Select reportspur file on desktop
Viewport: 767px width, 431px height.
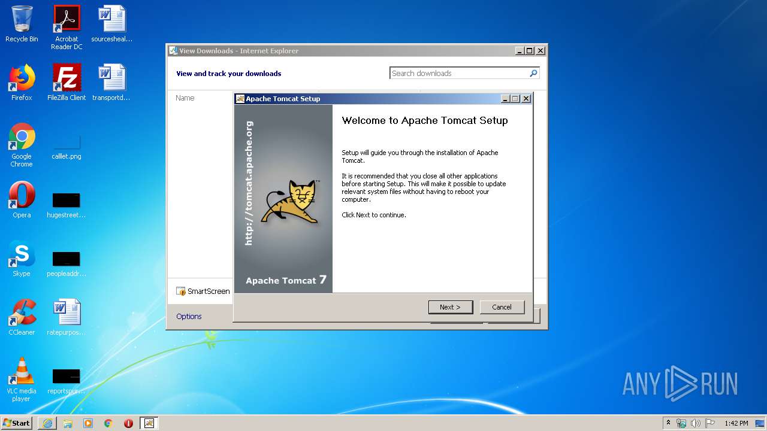(x=67, y=381)
